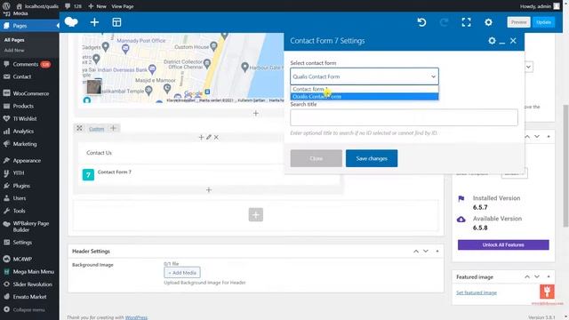Choose 'Qualis Contact Form' highlighted option

pos(365,97)
